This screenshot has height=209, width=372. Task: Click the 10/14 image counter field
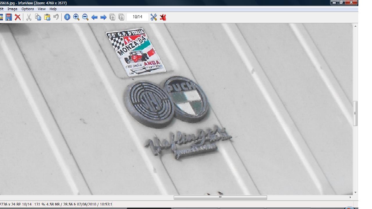(137, 17)
